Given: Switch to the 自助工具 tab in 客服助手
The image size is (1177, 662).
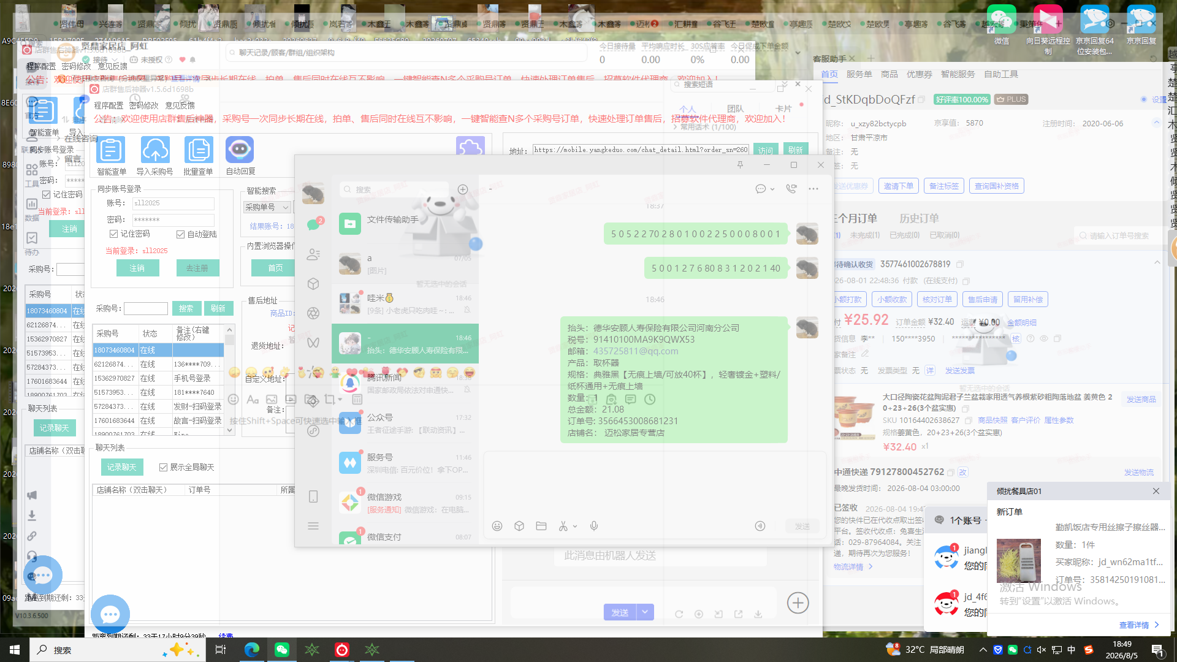Looking at the screenshot, I should [x=1000, y=74].
